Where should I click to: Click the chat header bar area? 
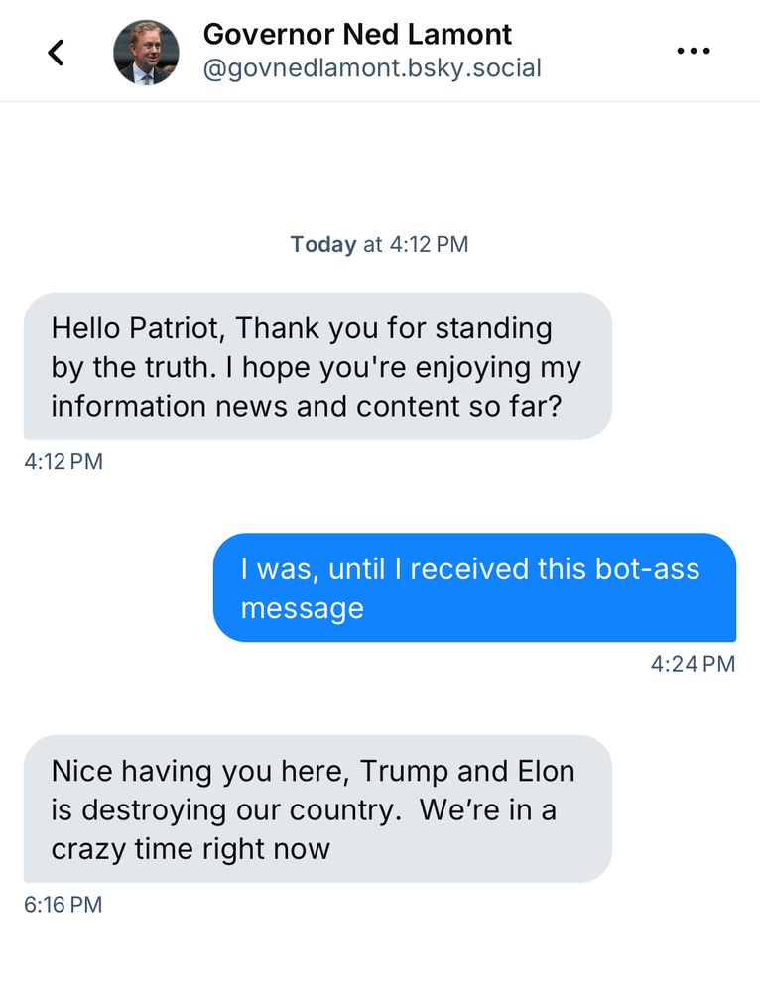pyautogui.click(x=380, y=50)
